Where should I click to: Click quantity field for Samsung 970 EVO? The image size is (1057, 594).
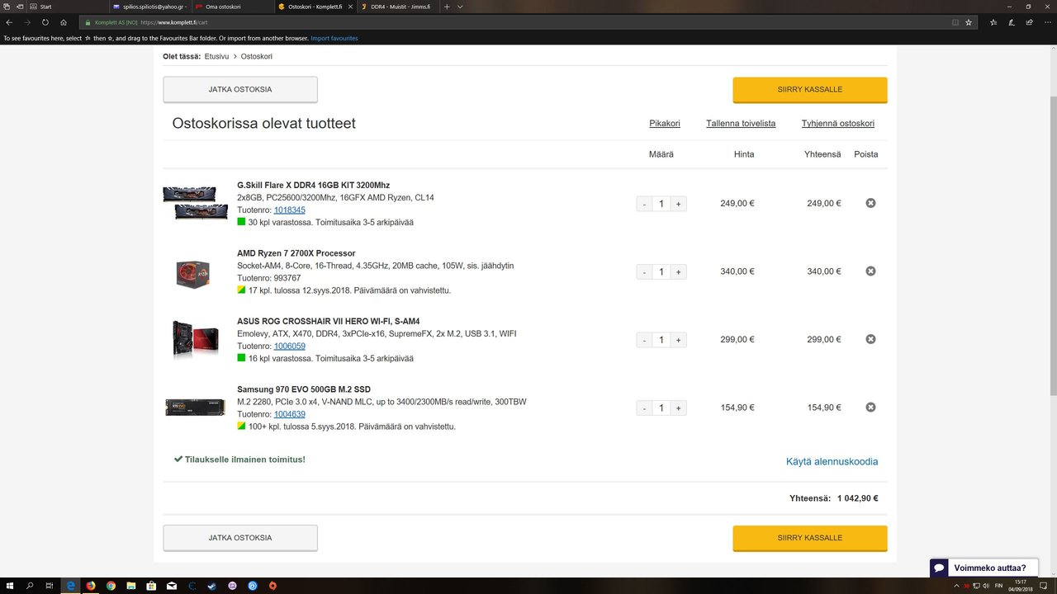(x=661, y=408)
